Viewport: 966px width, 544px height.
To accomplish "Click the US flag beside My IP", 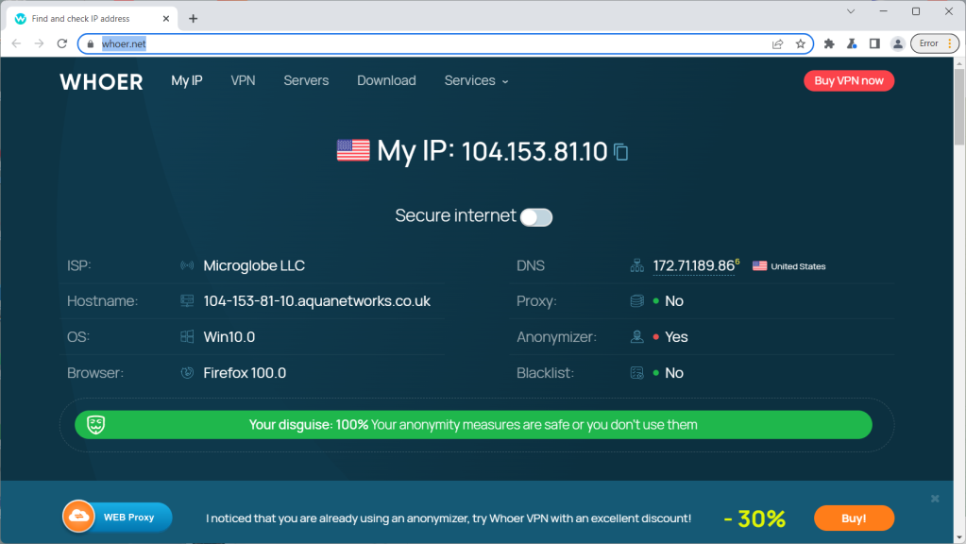I will (x=353, y=150).
